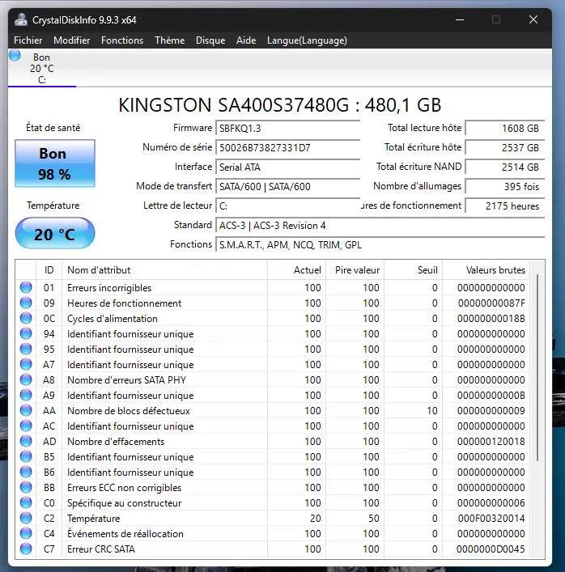Open the Fonctions menu
This screenshot has height=572, width=565.
pyautogui.click(x=122, y=40)
